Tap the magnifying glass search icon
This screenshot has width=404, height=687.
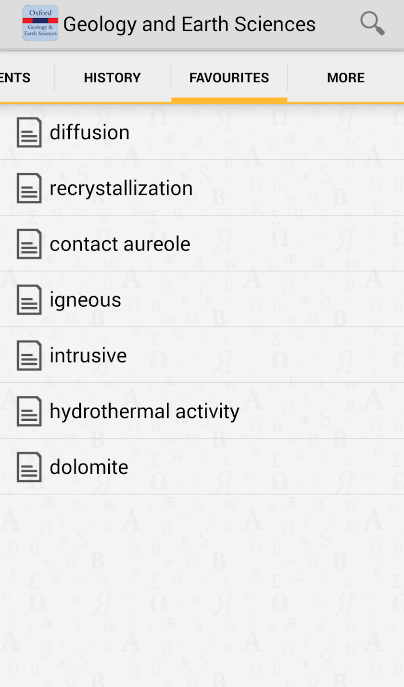coord(372,24)
